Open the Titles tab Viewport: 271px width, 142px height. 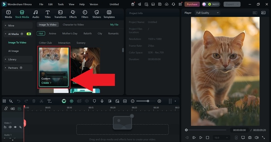tap(47, 14)
